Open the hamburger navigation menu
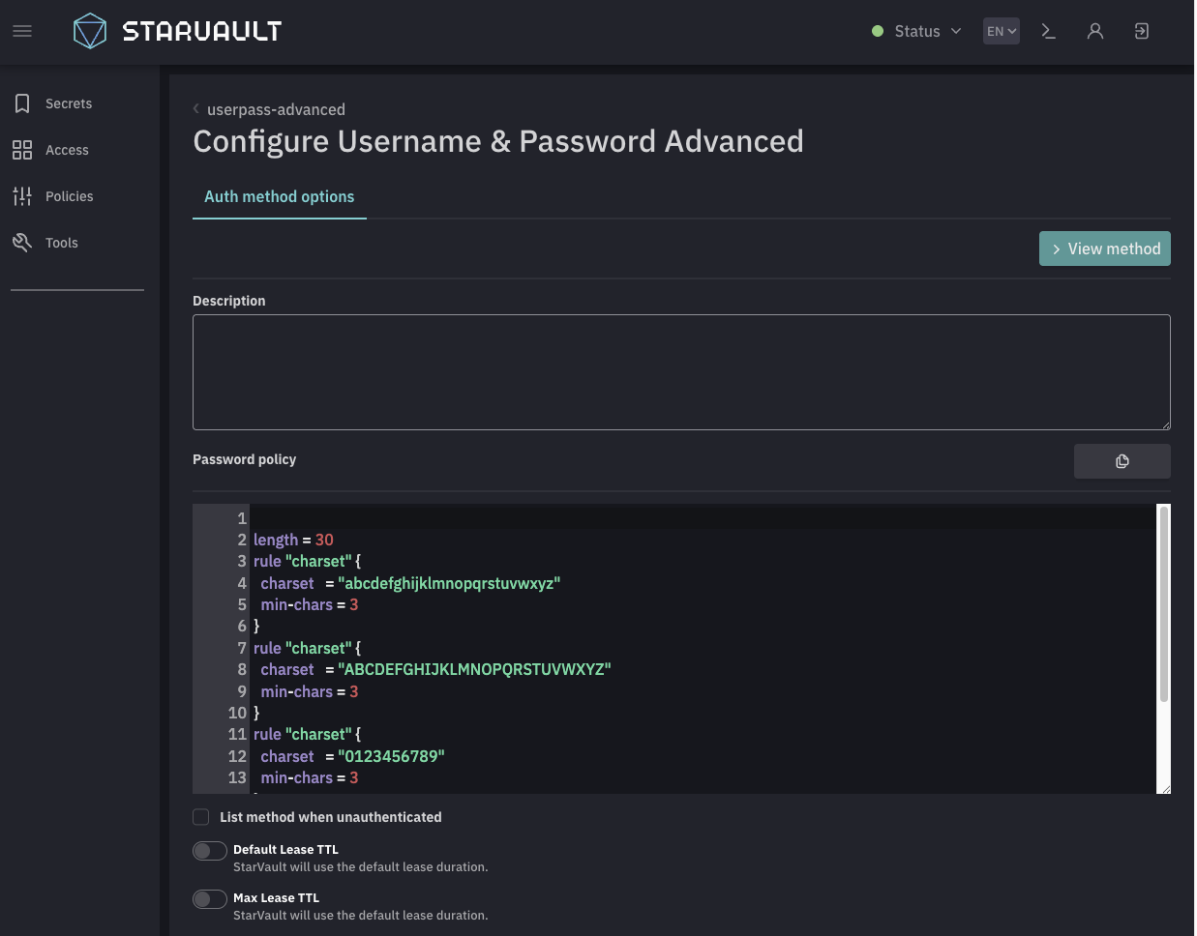Image resolution: width=1197 pixels, height=936 pixels. point(22,31)
